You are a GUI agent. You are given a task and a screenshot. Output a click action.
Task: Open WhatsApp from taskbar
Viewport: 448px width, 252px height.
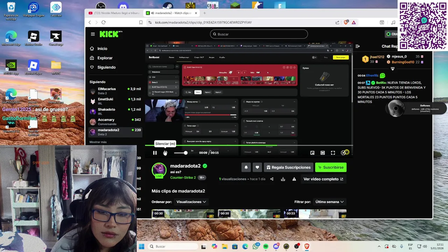point(256,246)
